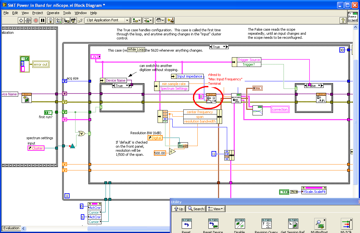This screenshot has height=233, width=360.
Task: Click the vertical scrollbar up arrow
Action: [355, 27]
